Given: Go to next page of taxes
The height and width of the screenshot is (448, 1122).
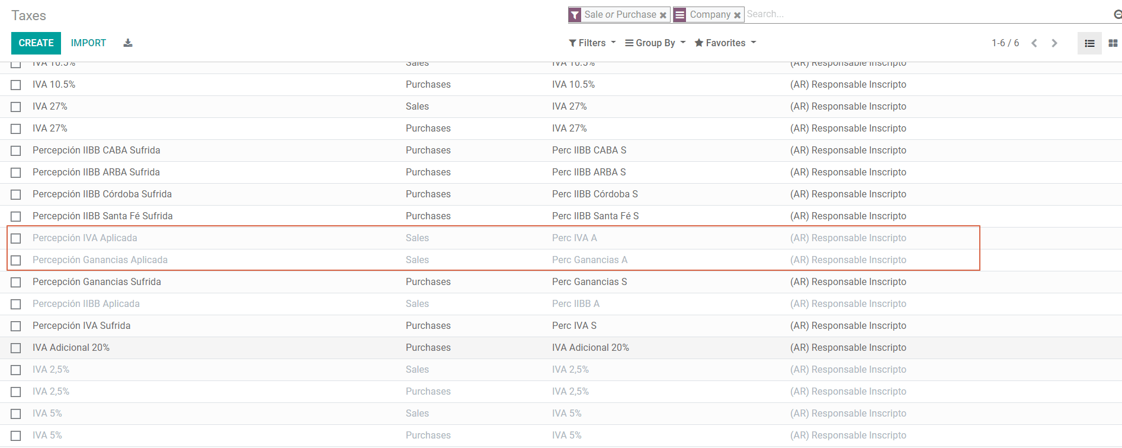Looking at the screenshot, I should point(1054,43).
